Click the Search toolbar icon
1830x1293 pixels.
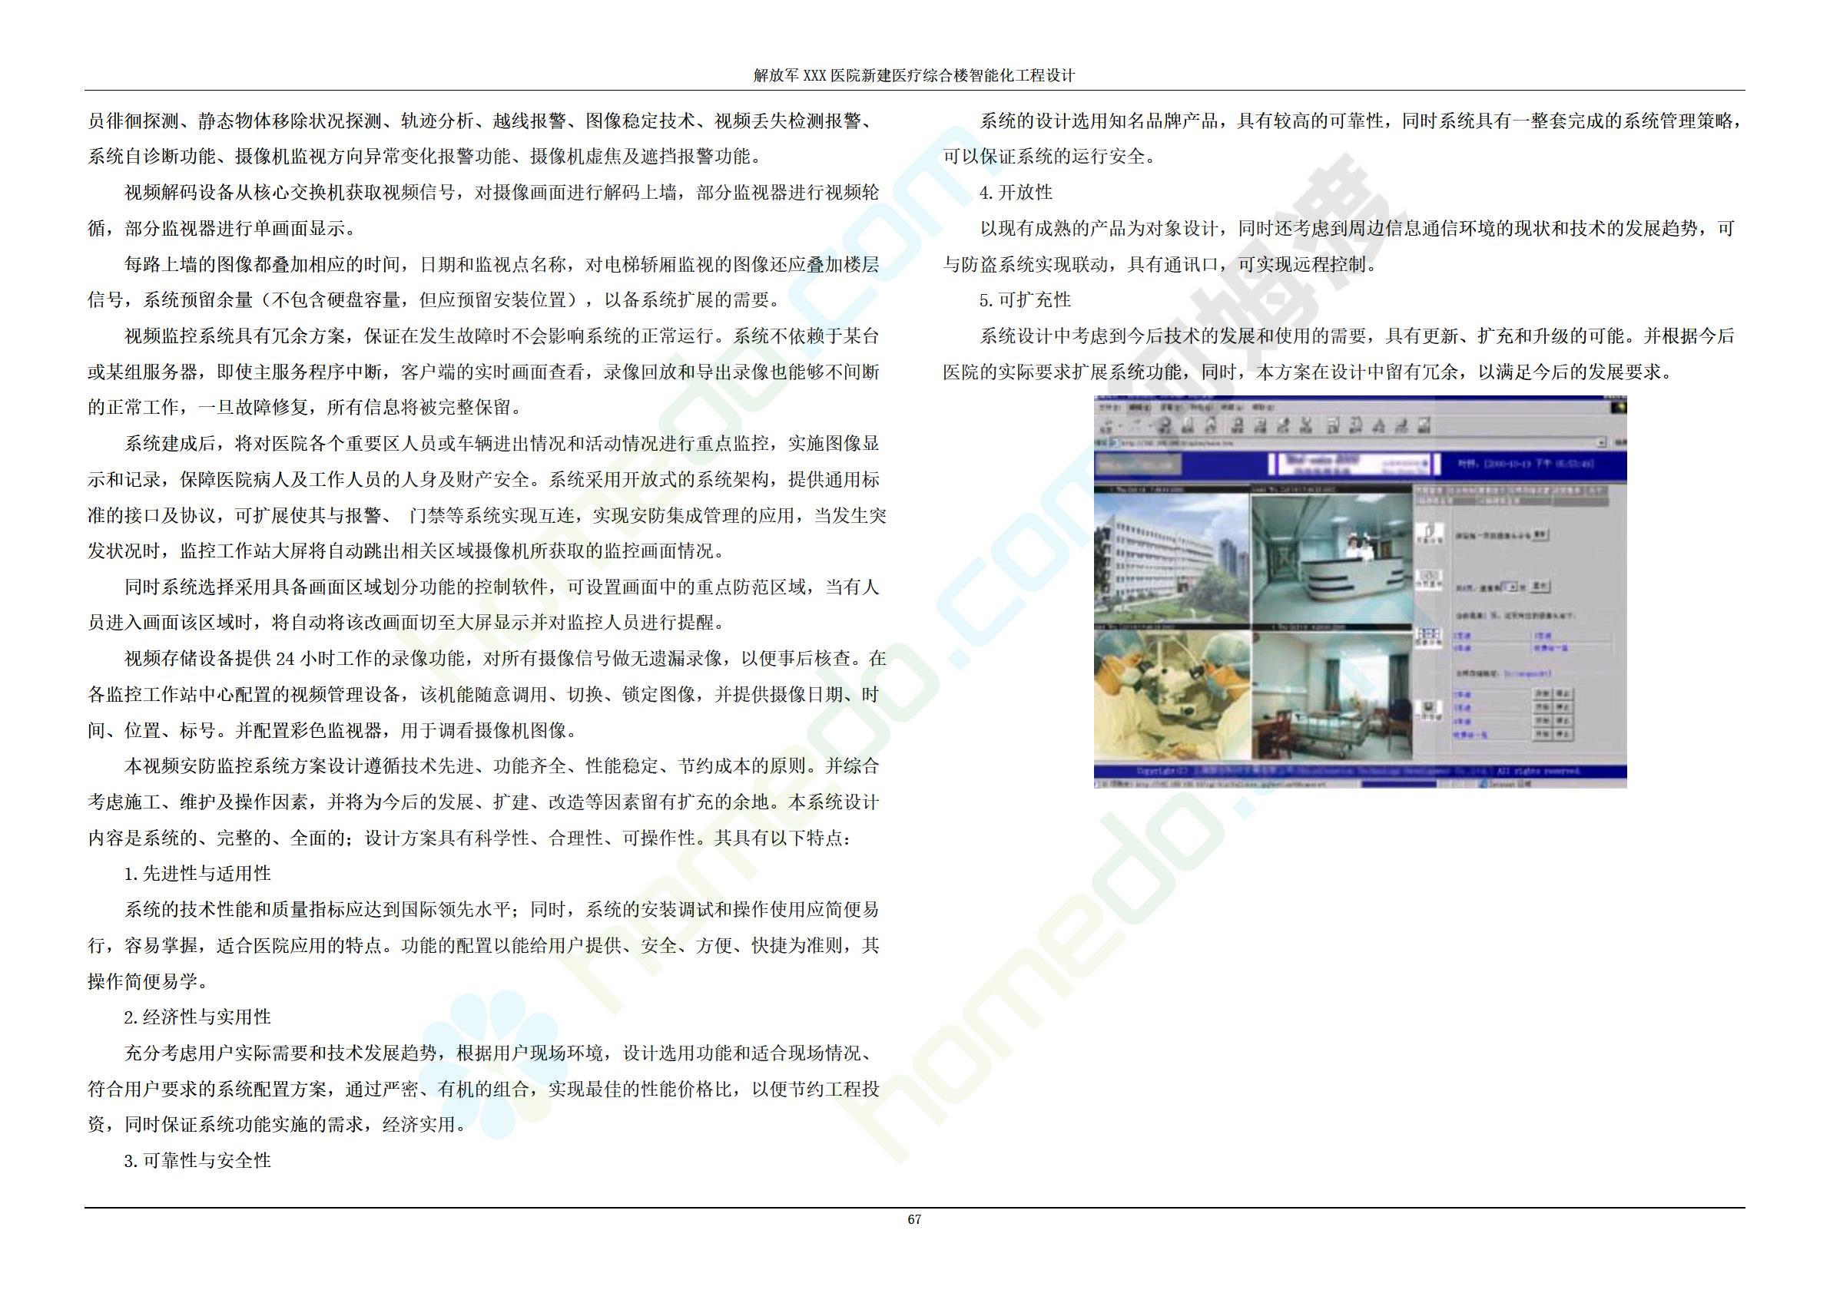pyautogui.click(x=1238, y=426)
